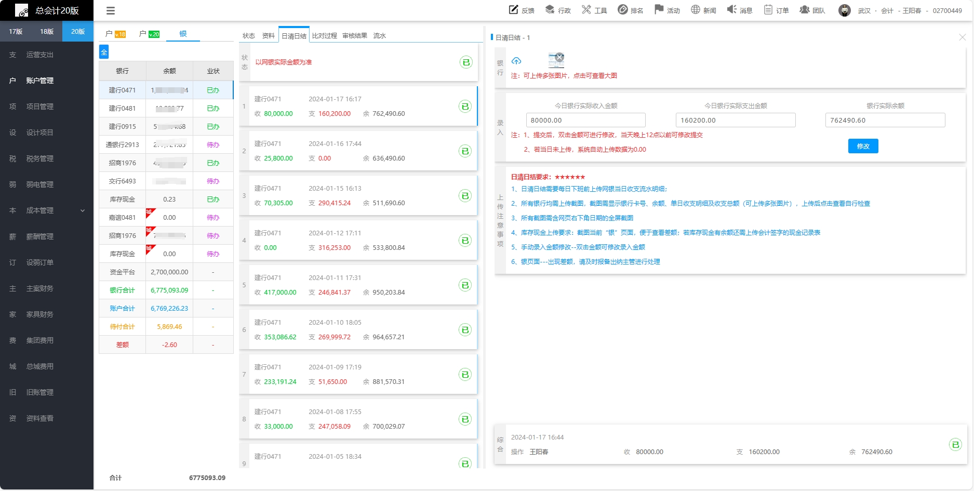Edit the 今日银行实际收入金额 field

coord(585,120)
